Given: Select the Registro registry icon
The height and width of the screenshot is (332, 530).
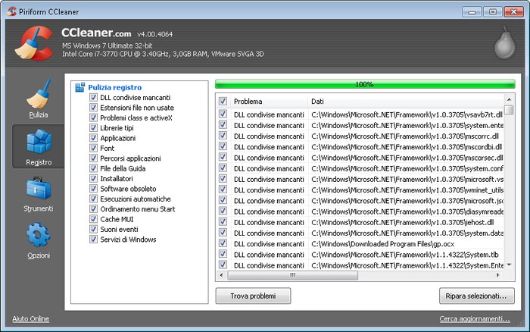Looking at the screenshot, I should pyautogui.click(x=38, y=145).
